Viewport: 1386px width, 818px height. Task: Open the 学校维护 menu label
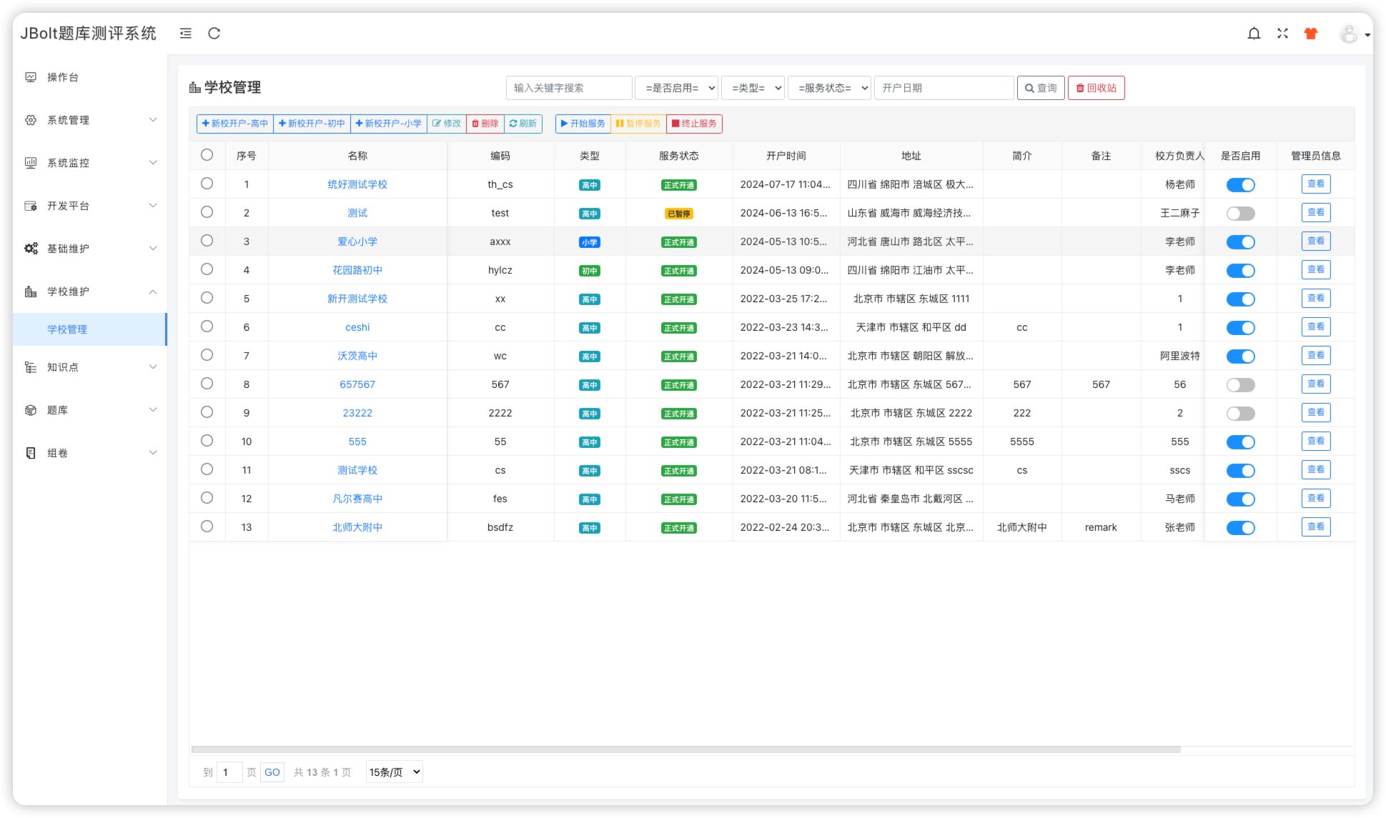pos(68,291)
